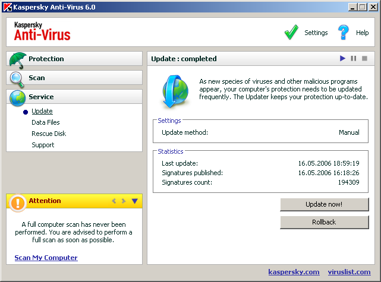Click the green umbrella Protection icon

[17, 60]
